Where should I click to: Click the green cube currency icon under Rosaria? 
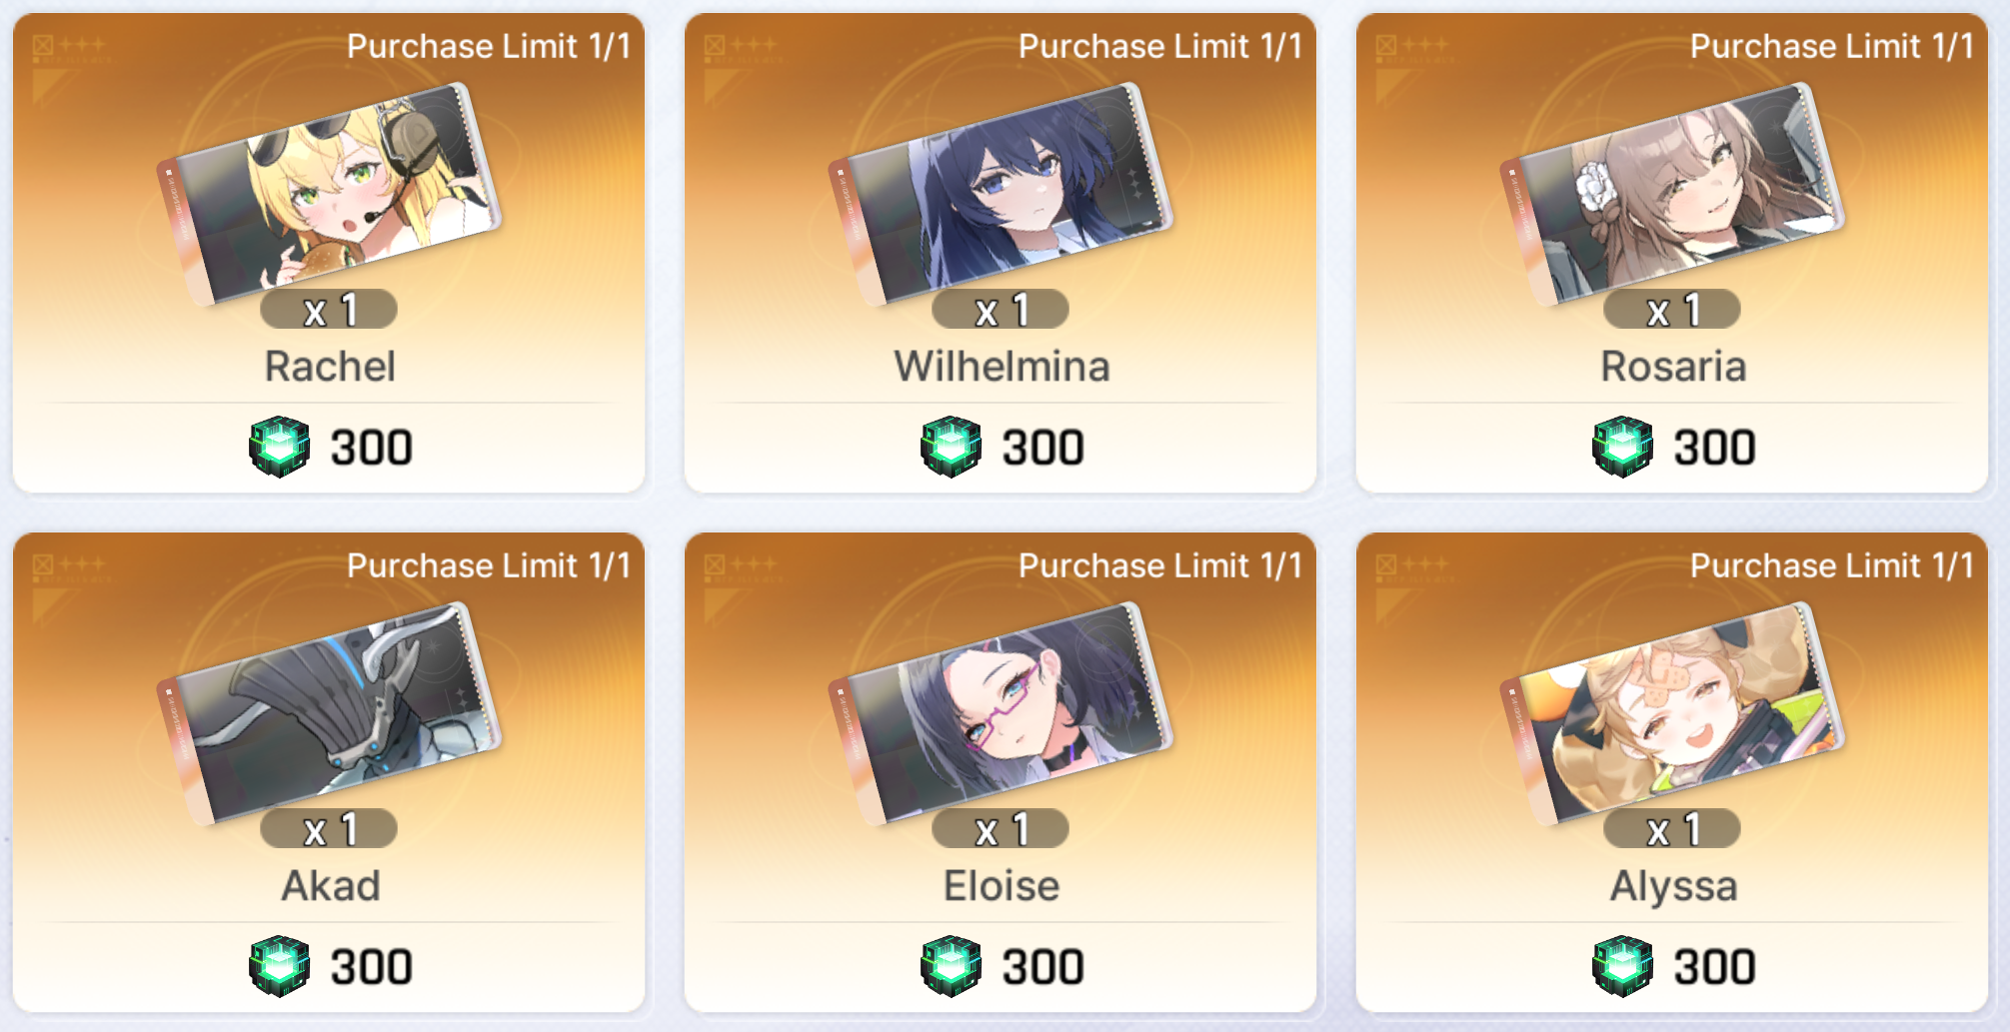[x=1622, y=447]
